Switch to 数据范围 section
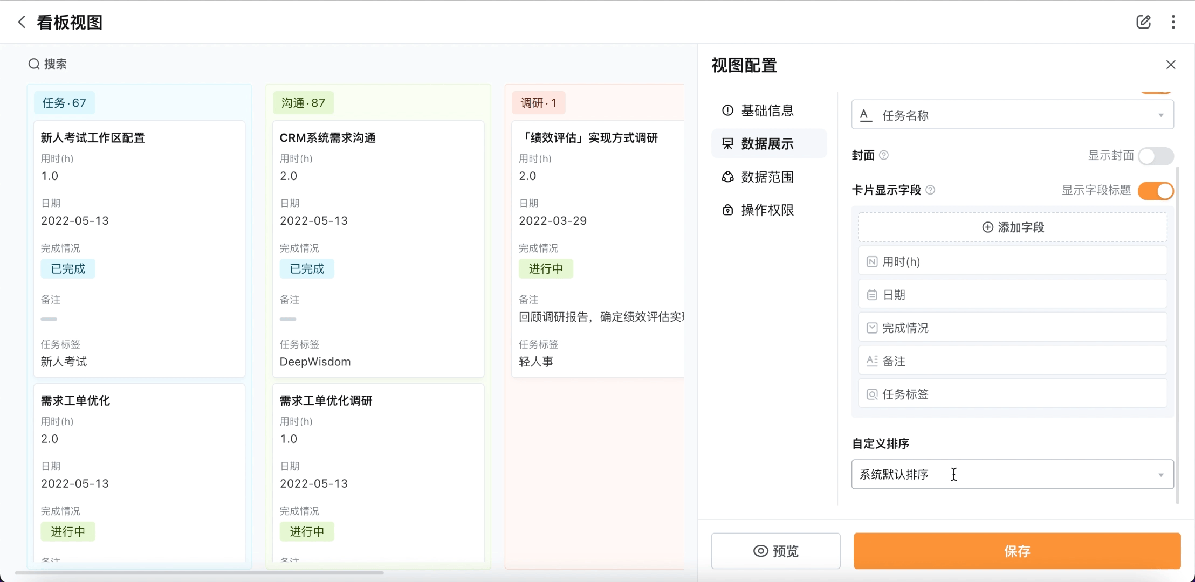The image size is (1195, 582). 769,177
